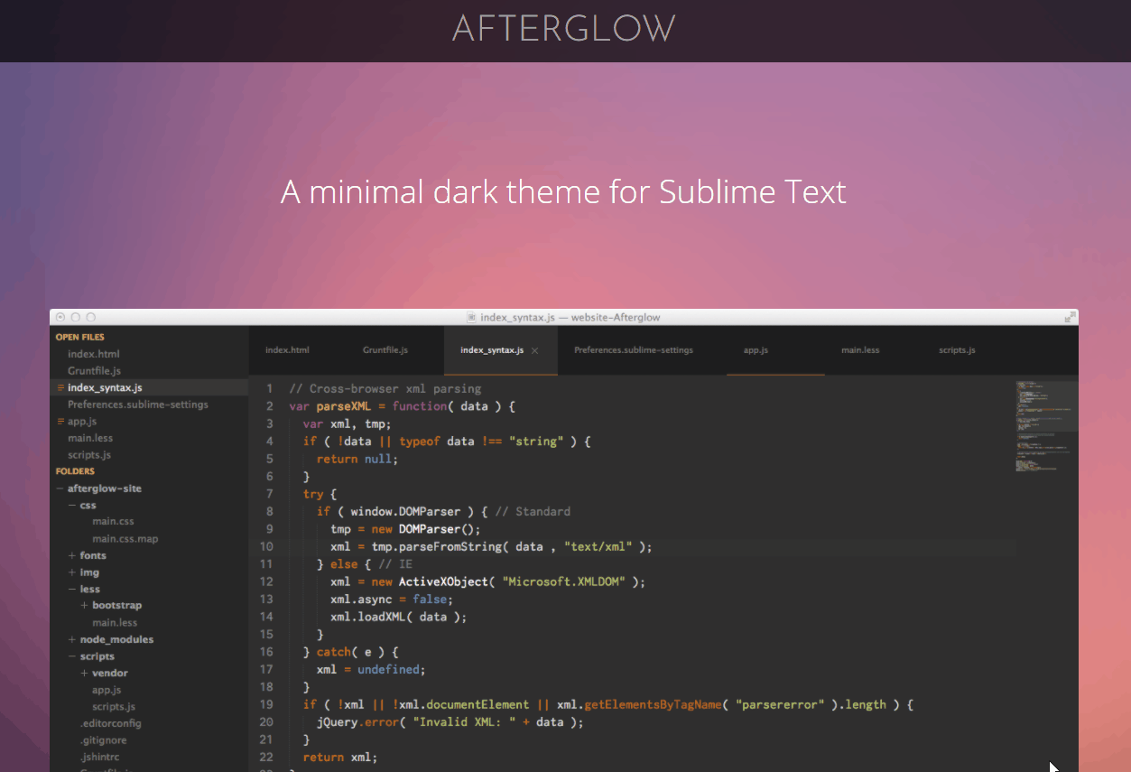This screenshot has height=772, width=1131.
Task: Click the "Invalid XML: " string in code
Action: (464, 721)
